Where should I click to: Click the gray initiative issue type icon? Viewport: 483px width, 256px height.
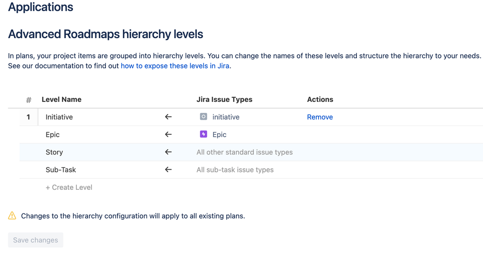point(203,116)
